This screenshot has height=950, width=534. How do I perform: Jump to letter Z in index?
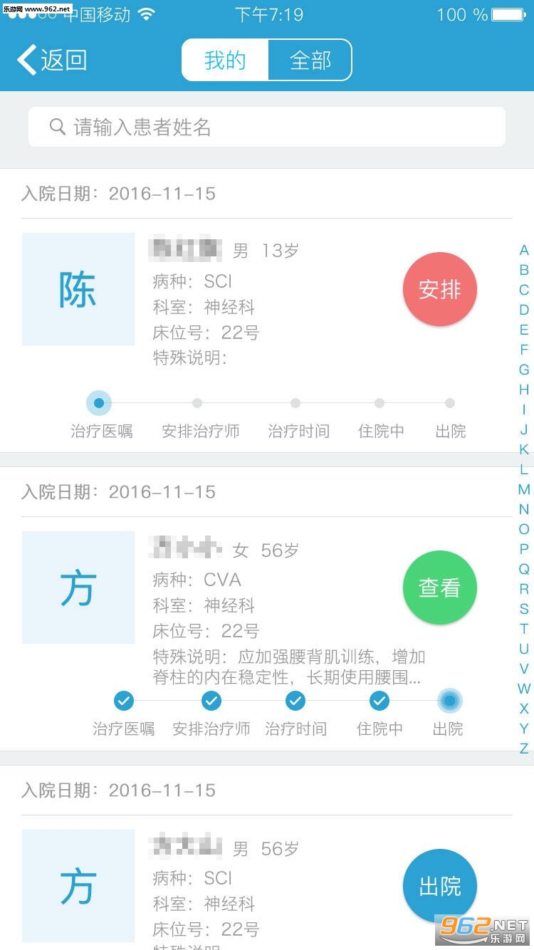coord(524,748)
